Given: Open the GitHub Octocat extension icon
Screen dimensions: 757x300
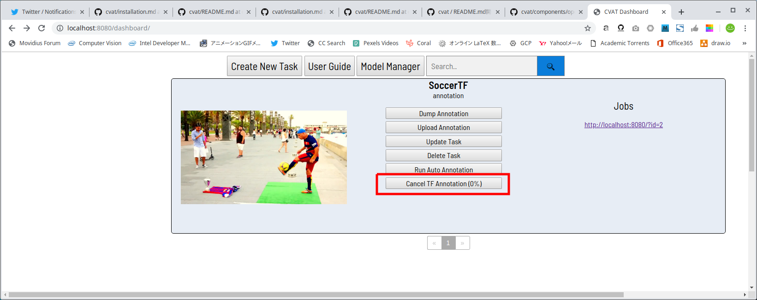Looking at the screenshot, I should click(x=621, y=28).
